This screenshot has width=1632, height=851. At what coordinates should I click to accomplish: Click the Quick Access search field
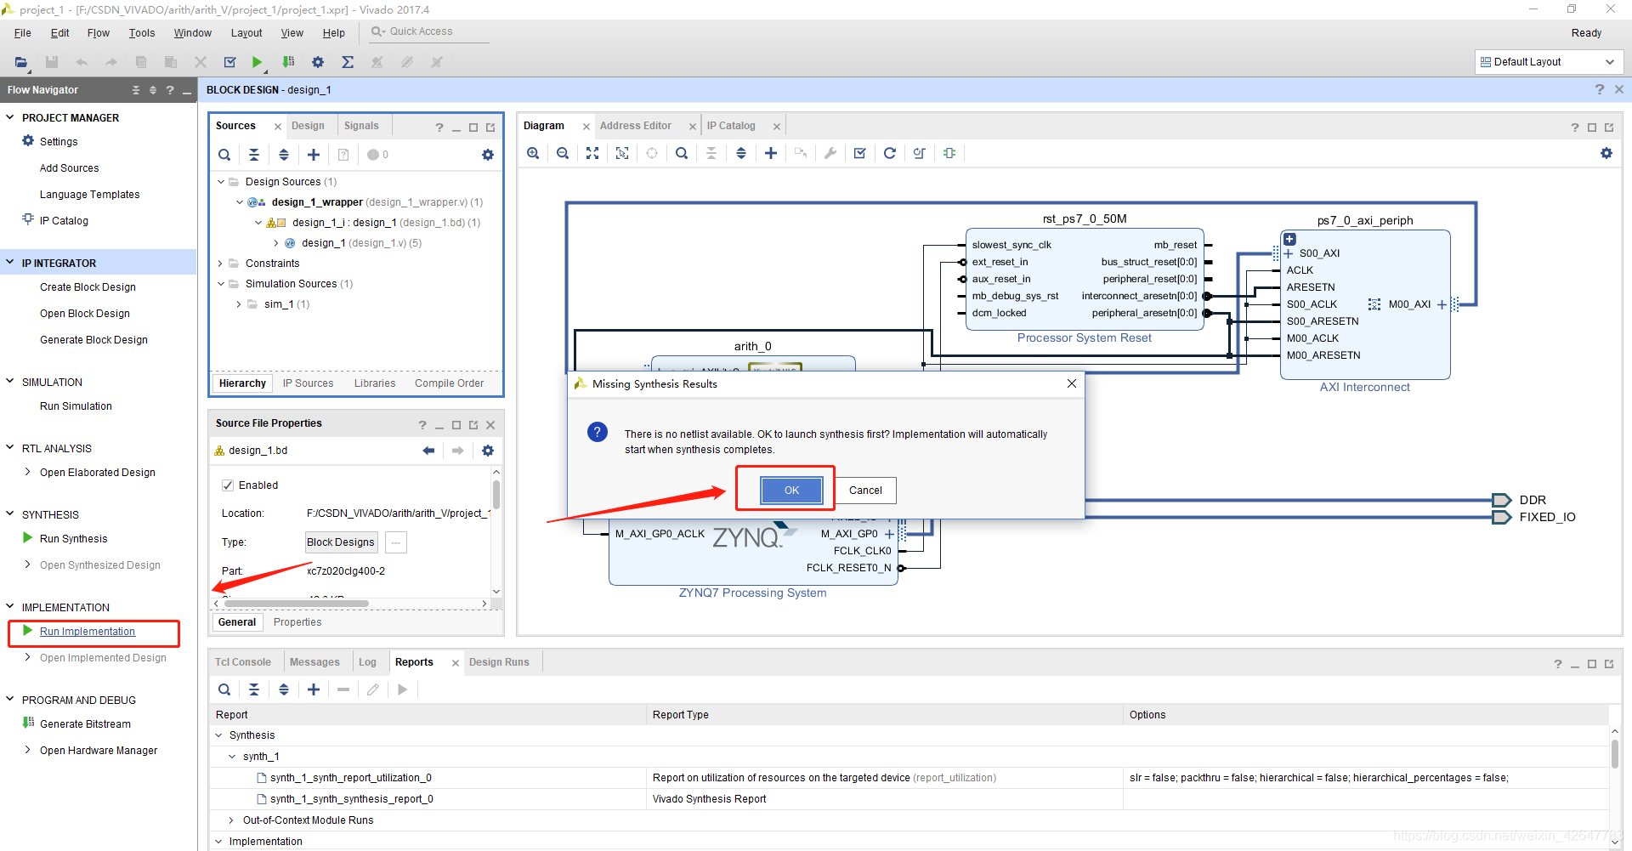(x=429, y=31)
